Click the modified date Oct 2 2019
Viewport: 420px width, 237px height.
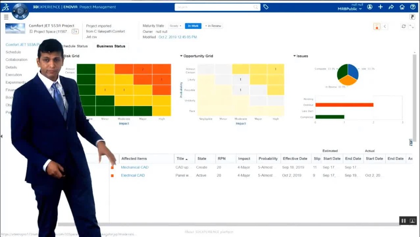point(178,37)
